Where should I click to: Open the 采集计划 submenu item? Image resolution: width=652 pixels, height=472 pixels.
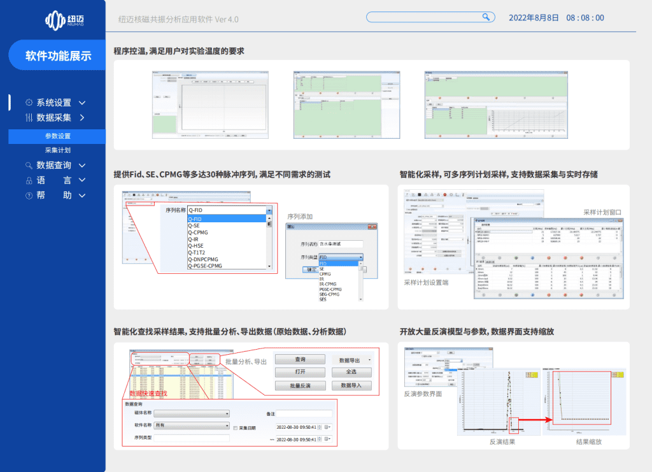pos(57,151)
